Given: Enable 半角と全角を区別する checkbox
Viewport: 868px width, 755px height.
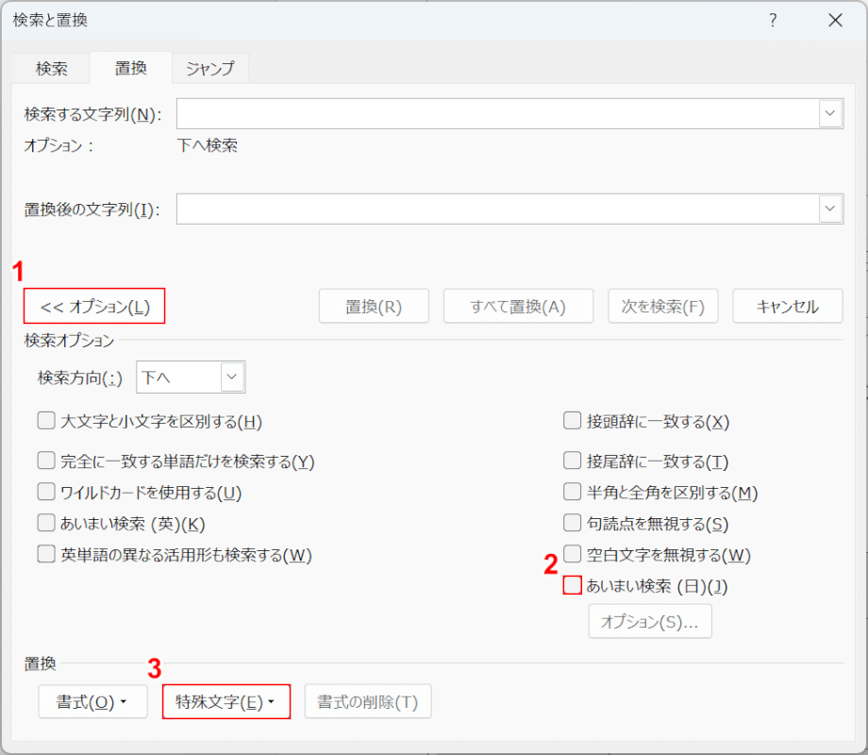Looking at the screenshot, I should coord(572,492).
